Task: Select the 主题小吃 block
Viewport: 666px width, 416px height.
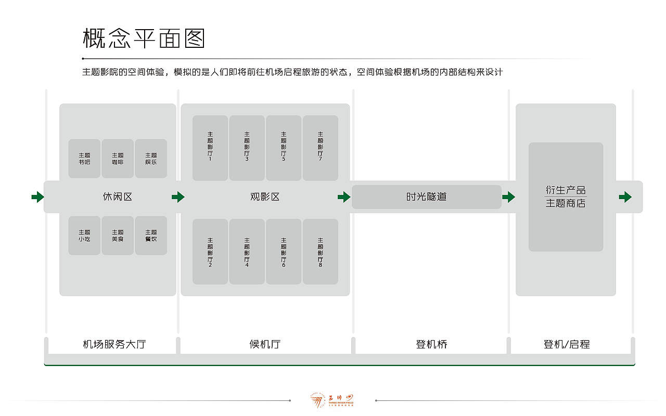Action: click(84, 235)
